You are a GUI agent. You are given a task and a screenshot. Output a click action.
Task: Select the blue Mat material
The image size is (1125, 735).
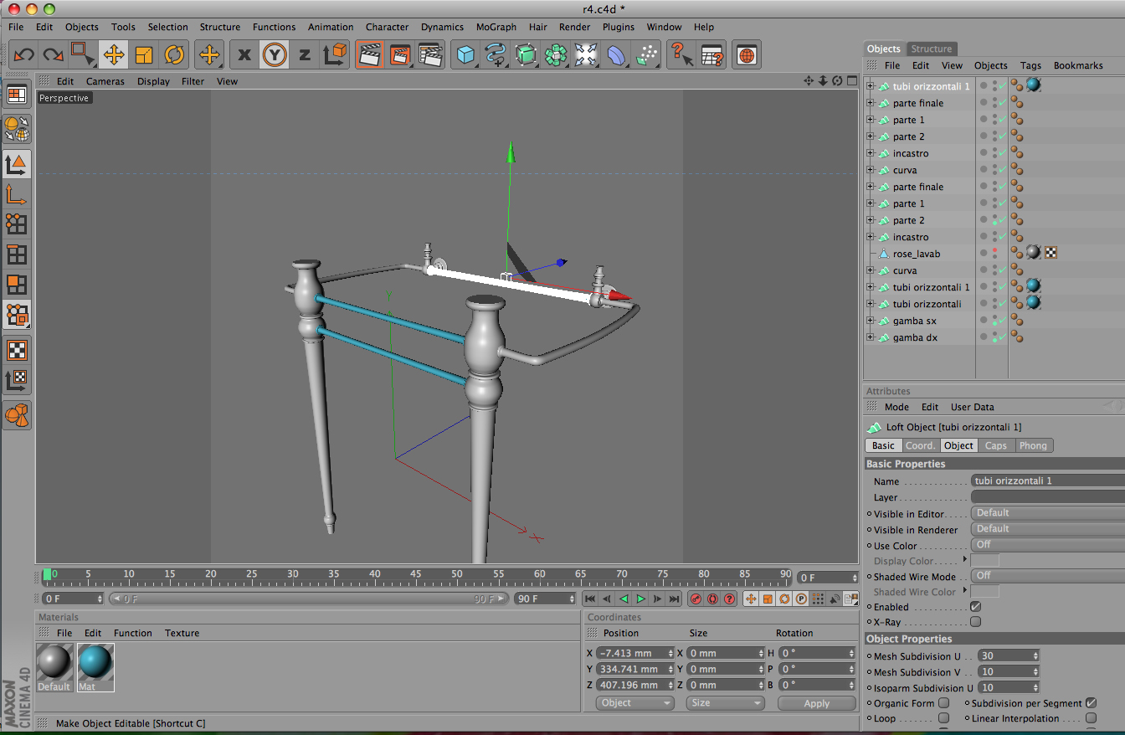(x=95, y=662)
